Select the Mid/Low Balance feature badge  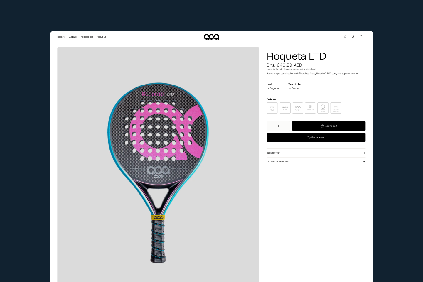pos(336,108)
